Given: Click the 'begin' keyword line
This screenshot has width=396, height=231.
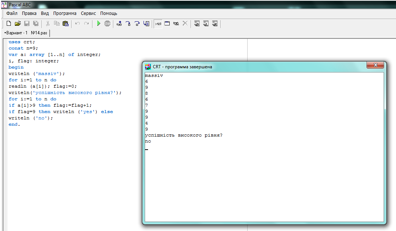Looking at the screenshot, I should pyautogui.click(x=16, y=67).
